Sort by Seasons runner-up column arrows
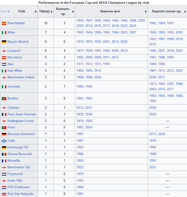Viewport: 187px width, 197px height. (x=185, y=11)
